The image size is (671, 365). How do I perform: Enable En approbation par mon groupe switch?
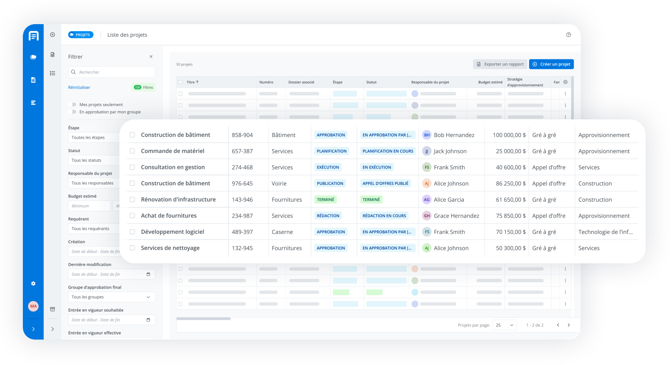click(72, 112)
